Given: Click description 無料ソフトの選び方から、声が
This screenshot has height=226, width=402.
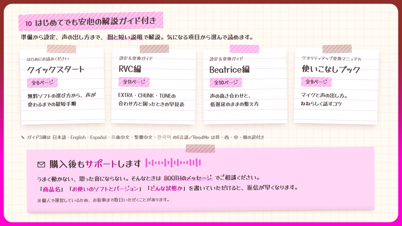Looking at the screenshot, I should point(62,96).
